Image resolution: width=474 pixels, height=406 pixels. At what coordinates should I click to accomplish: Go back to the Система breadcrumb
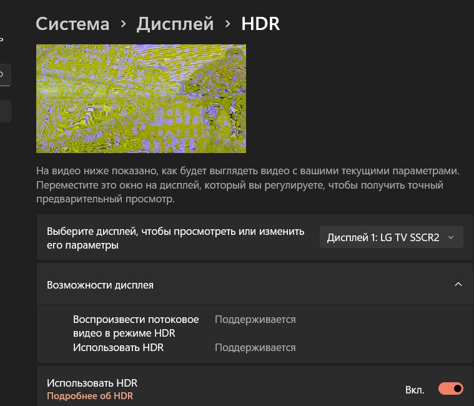coord(72,24)
